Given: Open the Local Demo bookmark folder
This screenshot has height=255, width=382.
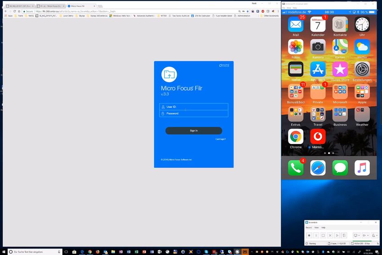Looking at the screenshot, I should (x=66, y=16).
